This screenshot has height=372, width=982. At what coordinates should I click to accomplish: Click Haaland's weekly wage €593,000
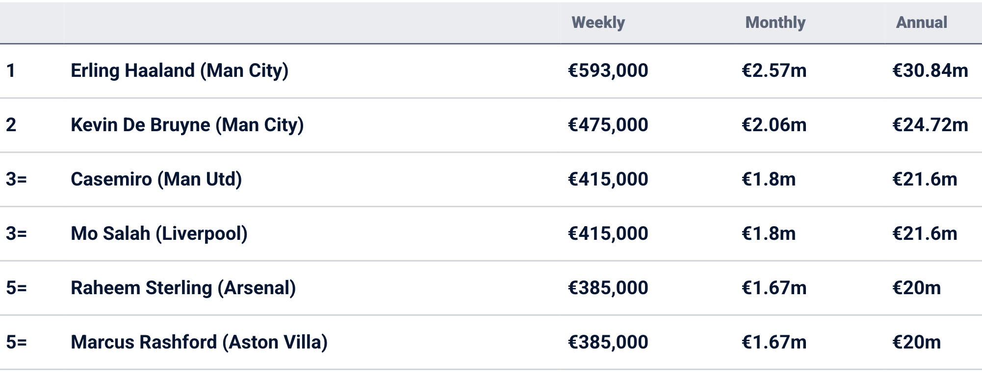point(608,70)
